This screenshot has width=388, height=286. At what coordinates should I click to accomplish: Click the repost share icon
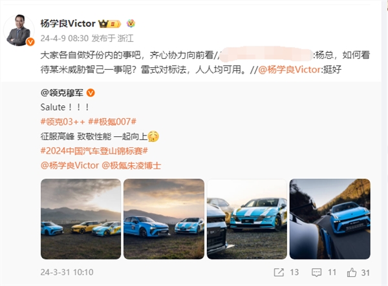[x=279, y=272]
